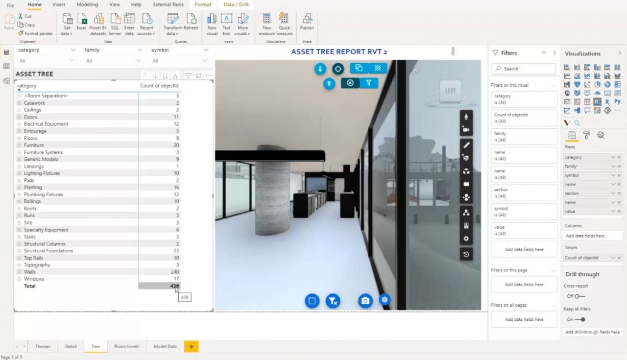Switch to the Modeling ribbon tab
The image size is (627, 360).
[x=87, y=4]
